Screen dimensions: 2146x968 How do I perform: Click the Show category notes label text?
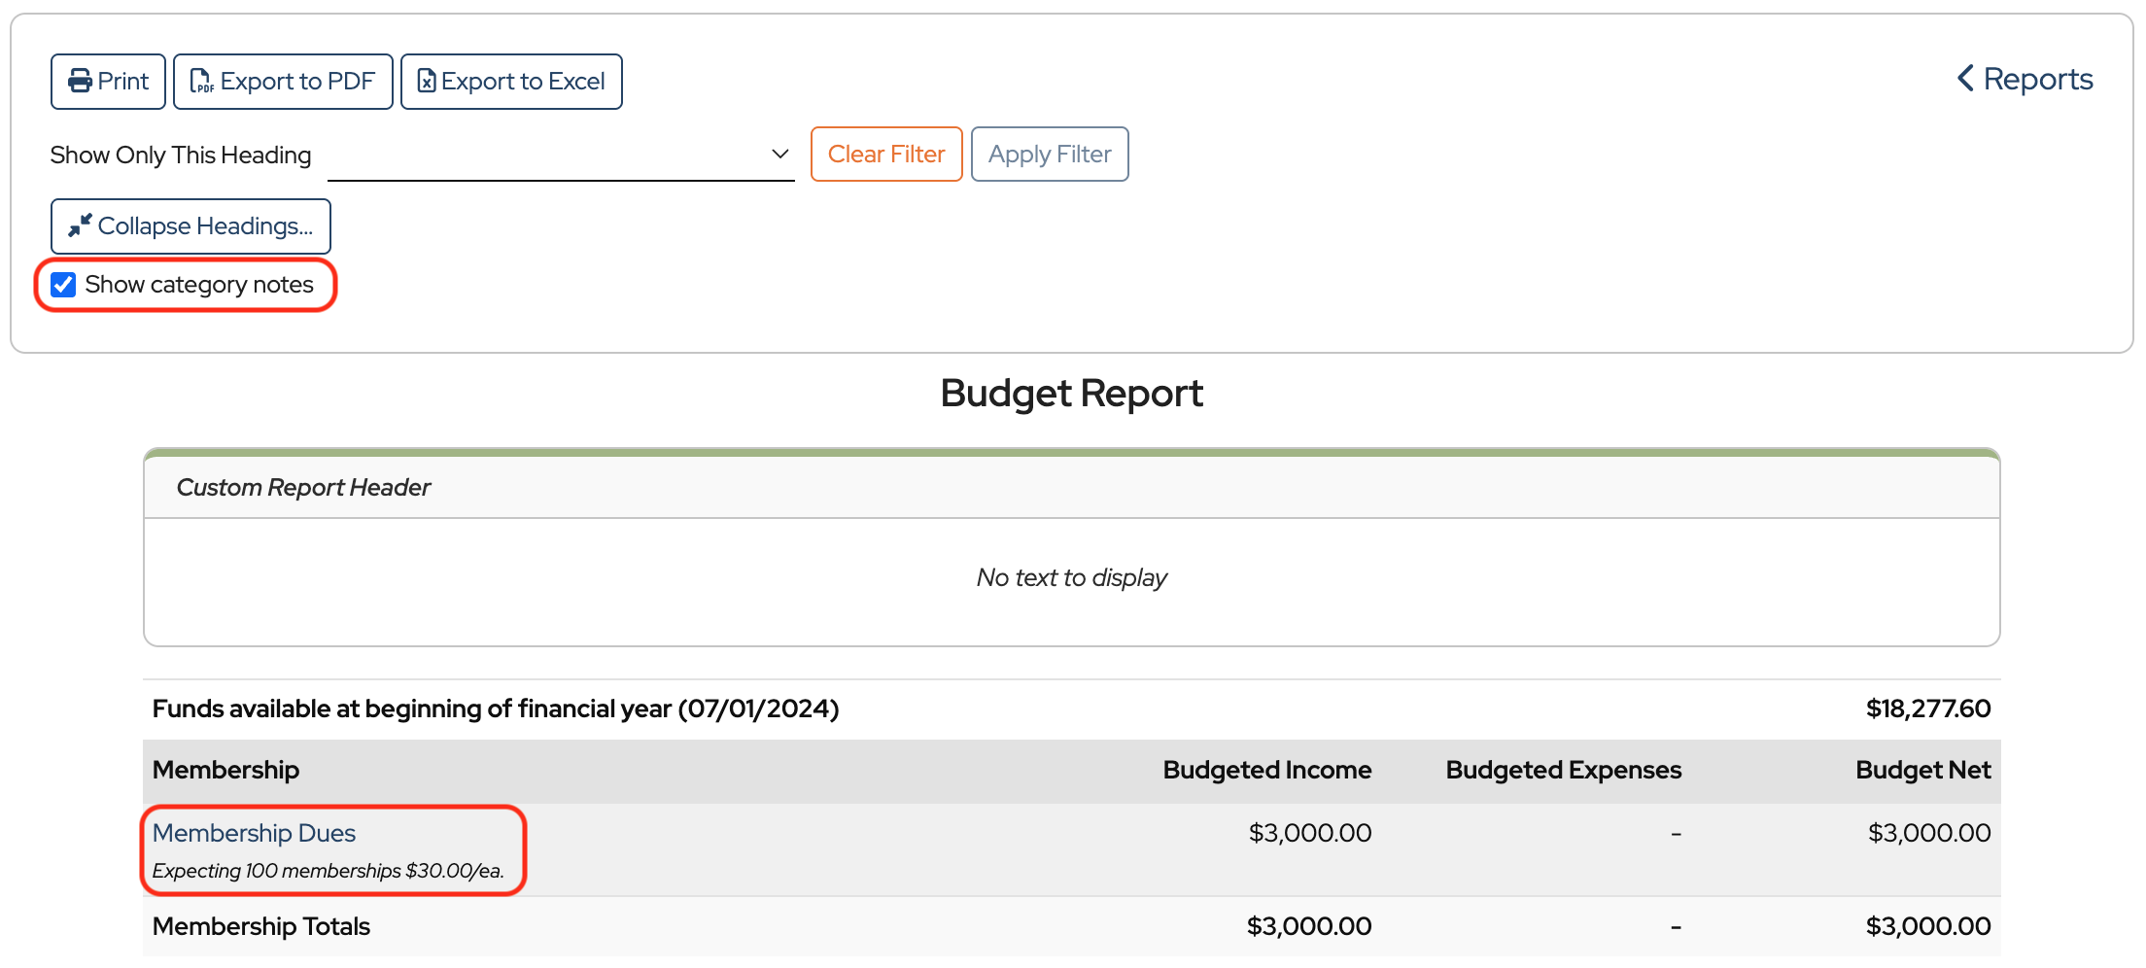click(199, 285)
